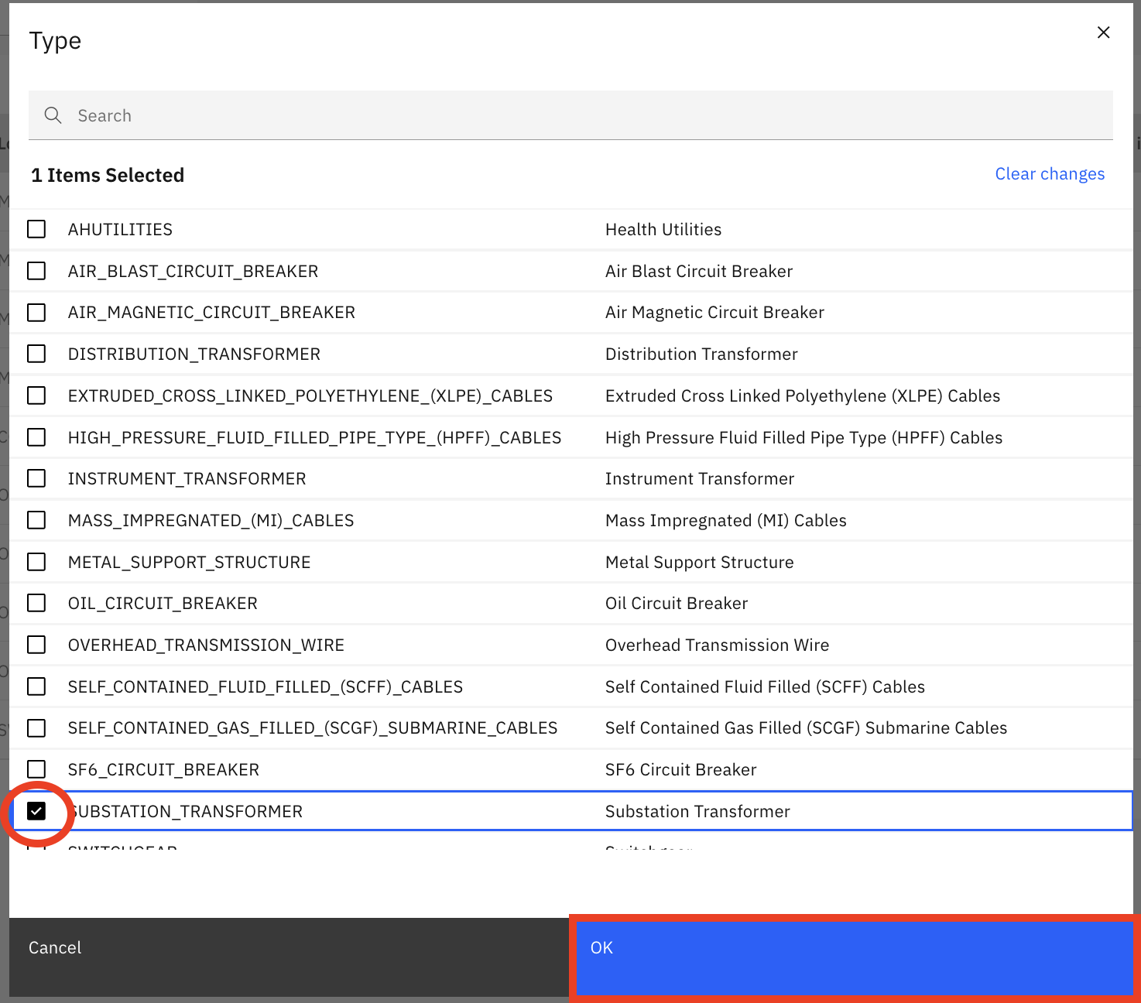Viewport: 1141px width, 1003px height.
Task: Select the 'Distribution Transformer' description
Action: click(701, 354)
